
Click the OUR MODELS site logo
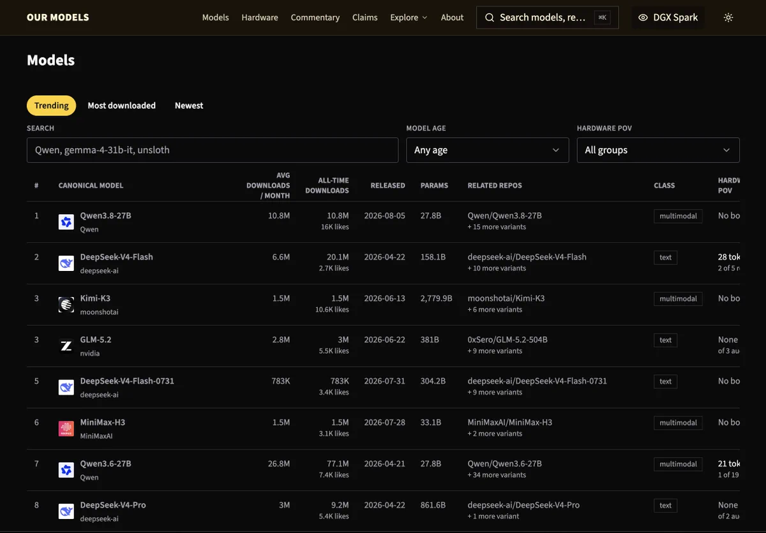click(x=58, y=18)
